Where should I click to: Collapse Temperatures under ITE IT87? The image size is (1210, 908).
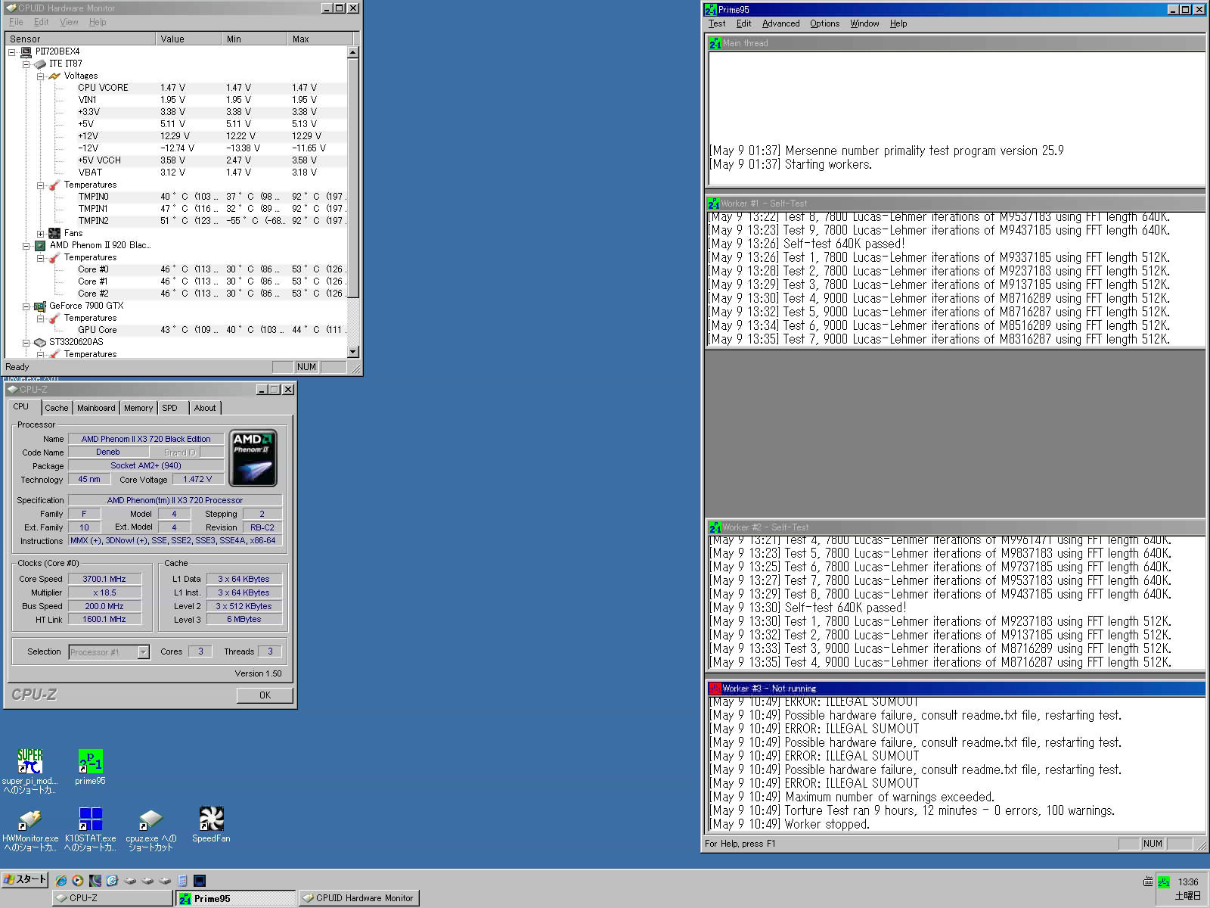point(40,185)
